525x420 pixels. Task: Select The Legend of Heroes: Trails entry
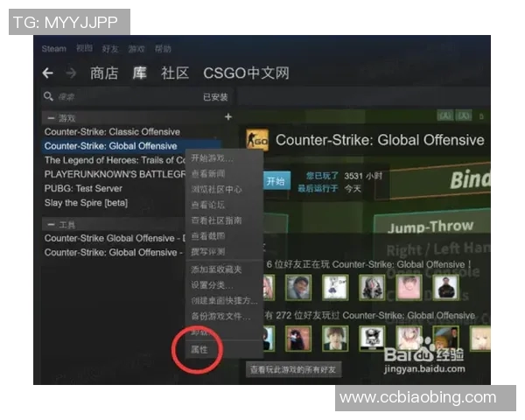pos(115,160)
